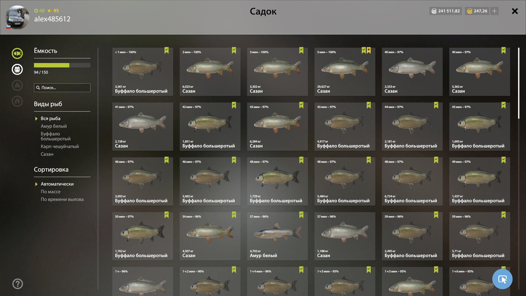The image size is (526, 296).
Task: Open the fish keepnet tab icon
Action: pos(17,53)
